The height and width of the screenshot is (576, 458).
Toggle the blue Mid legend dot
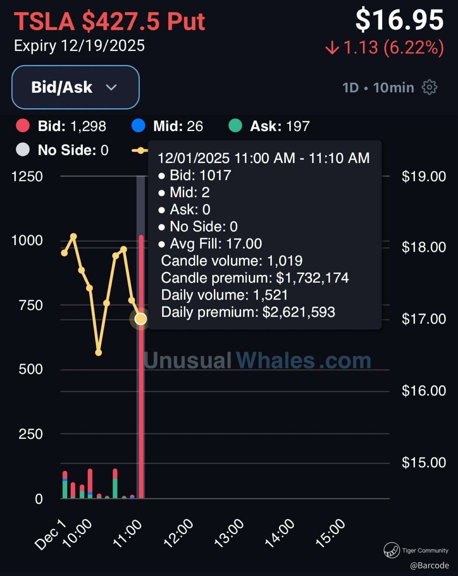138,126
